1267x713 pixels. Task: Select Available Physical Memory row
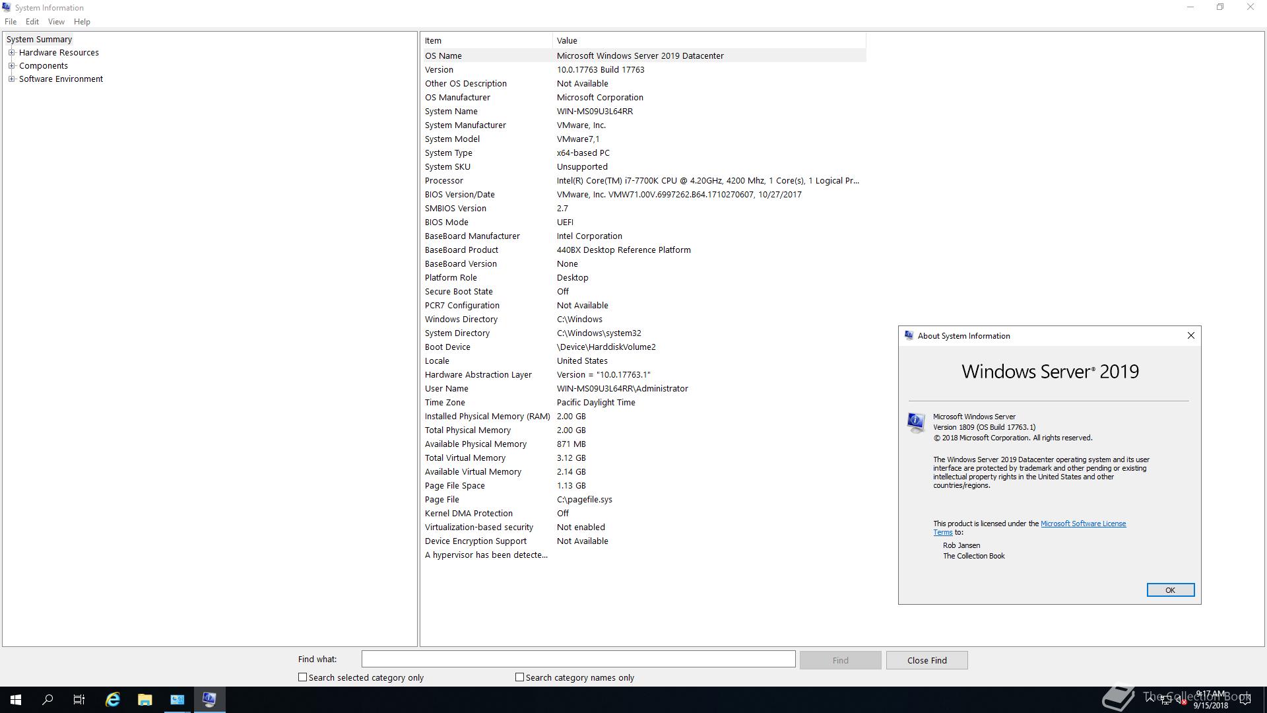[644, 444]
